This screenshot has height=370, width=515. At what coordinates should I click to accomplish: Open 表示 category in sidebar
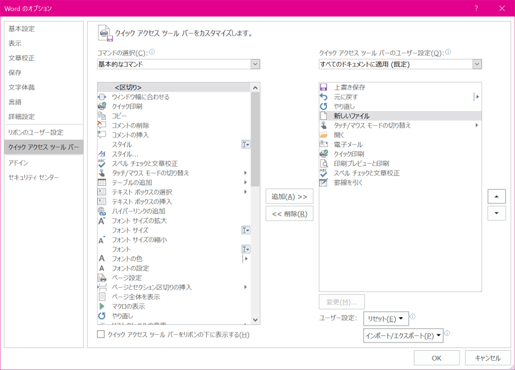click(x=43, y=43)
